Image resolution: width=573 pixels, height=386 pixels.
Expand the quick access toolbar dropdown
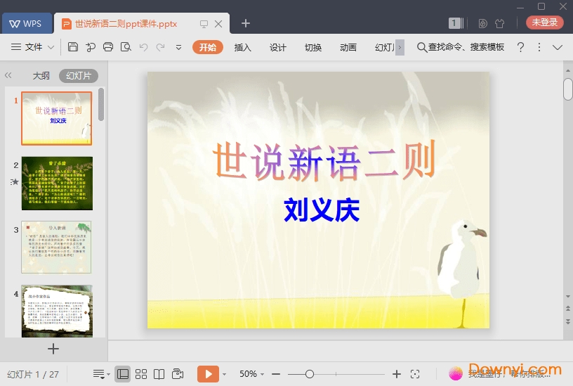(x=178, y=47)
